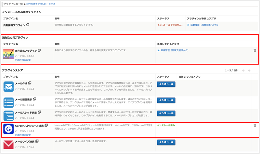Screen dimensions: 260x154
Task: Select the 条件書式プラグイン name text
Action: point(26,51)
